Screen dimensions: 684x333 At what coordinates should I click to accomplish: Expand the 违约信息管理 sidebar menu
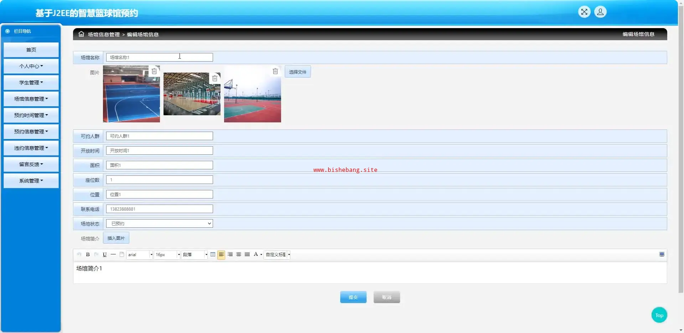click(x=31, y=148)
